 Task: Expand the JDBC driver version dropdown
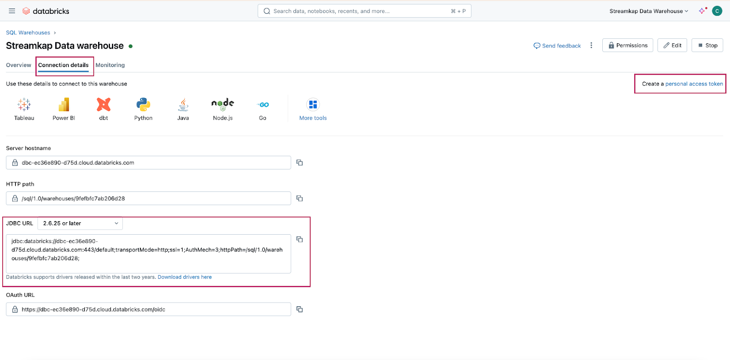pos(80,223)
